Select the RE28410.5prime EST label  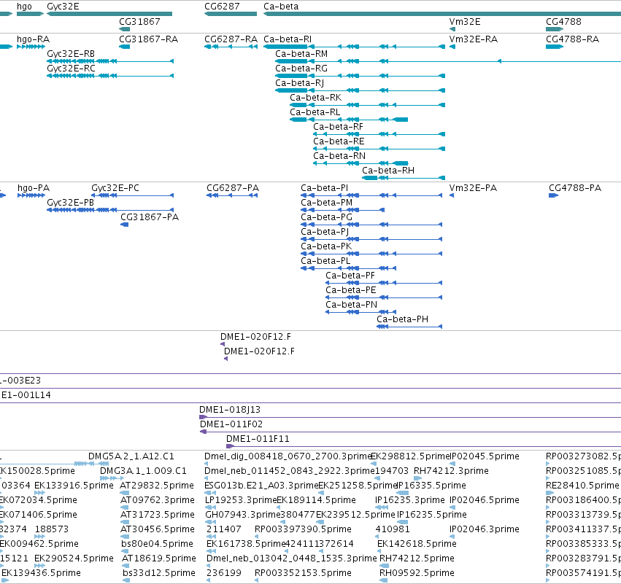point(582,486)
